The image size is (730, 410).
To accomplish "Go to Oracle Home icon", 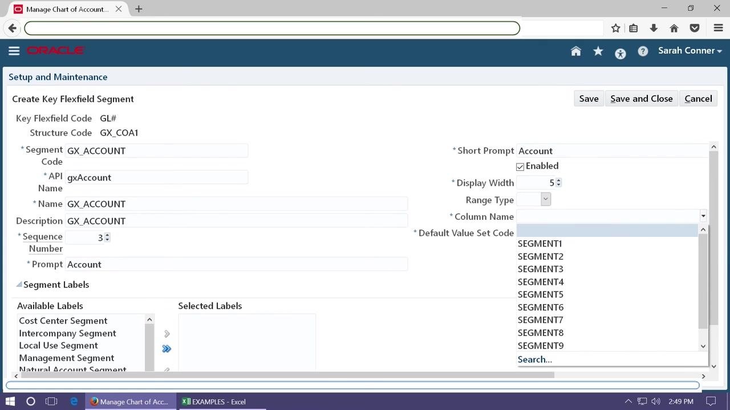I will (576, 51).
